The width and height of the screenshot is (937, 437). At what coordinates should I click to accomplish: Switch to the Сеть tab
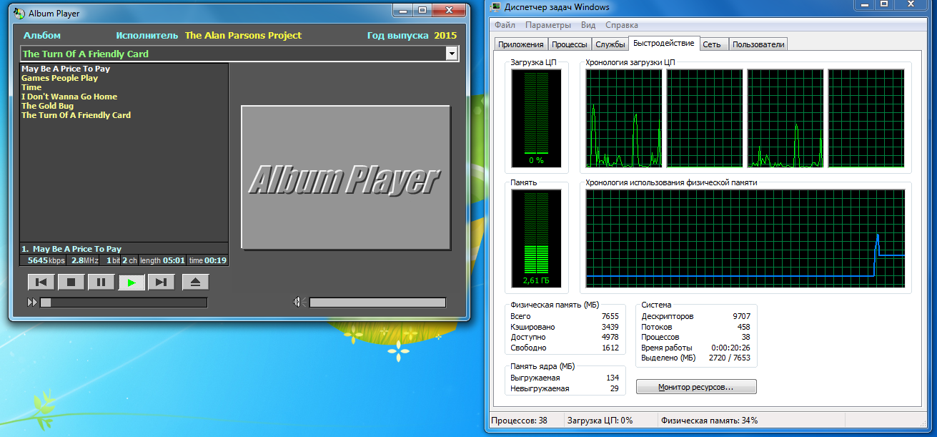coord(712,44)
